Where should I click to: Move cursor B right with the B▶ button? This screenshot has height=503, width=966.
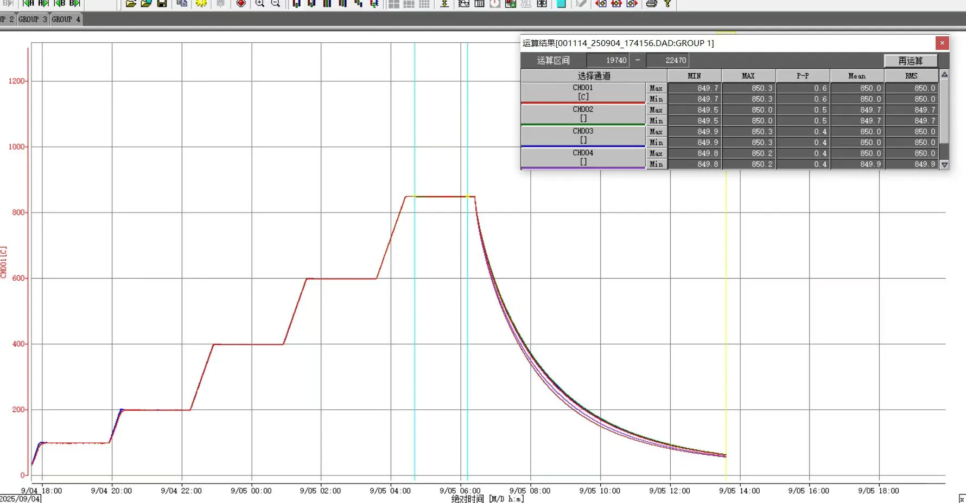coord(74,3)
